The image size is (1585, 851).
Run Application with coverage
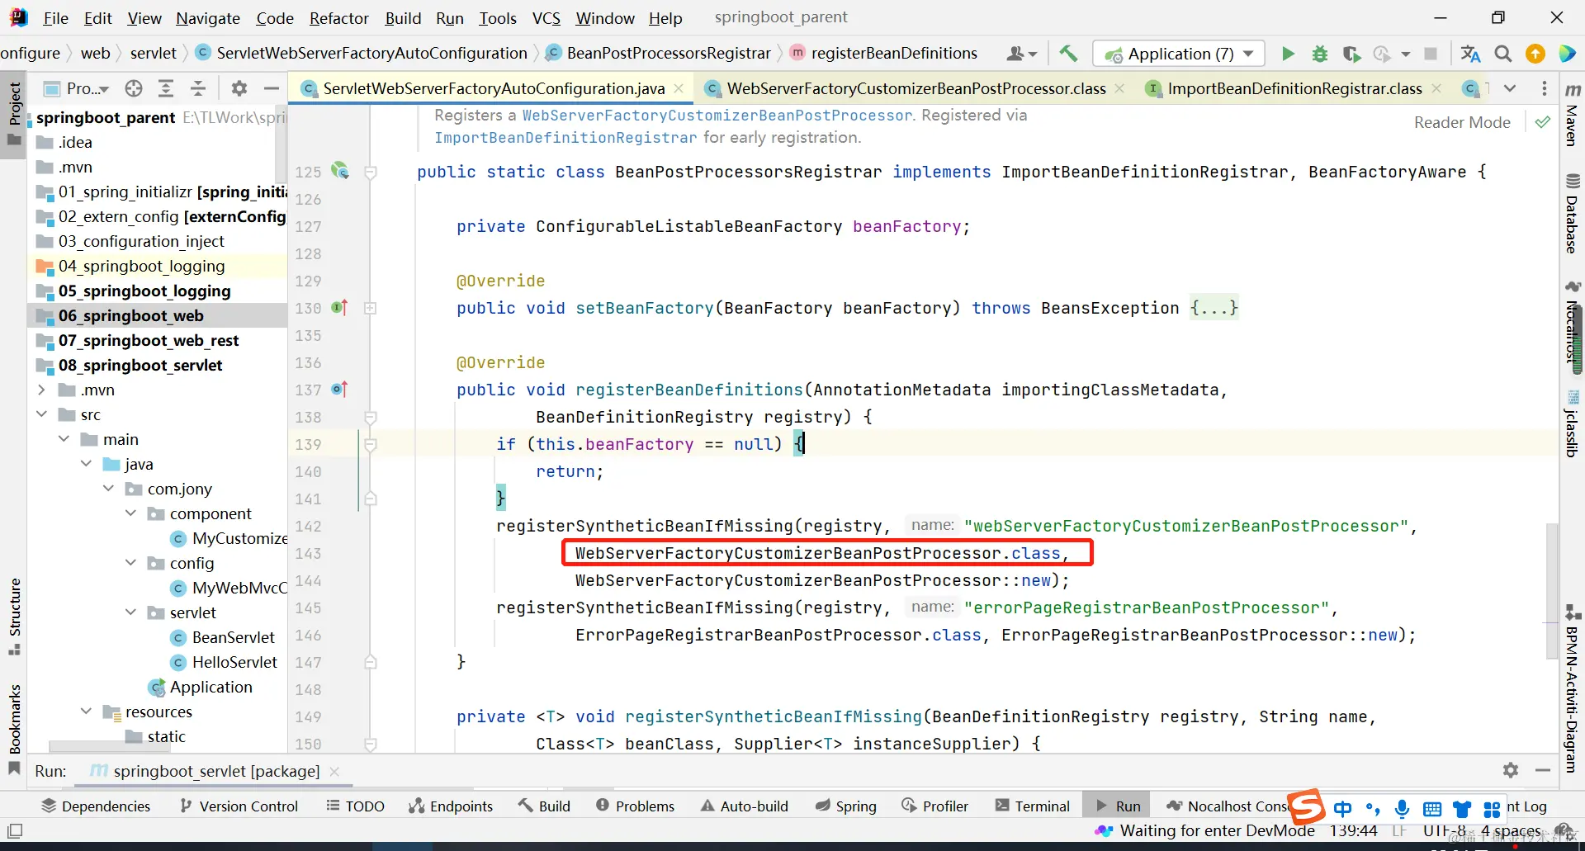(x=1351, y=54)
